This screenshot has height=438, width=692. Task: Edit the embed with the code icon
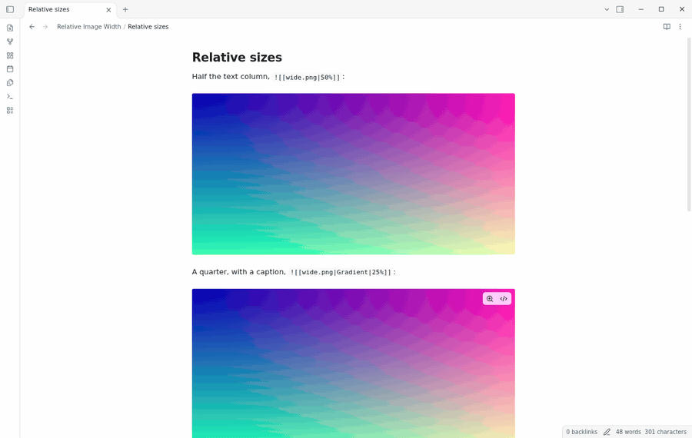(x=504, y=299)
